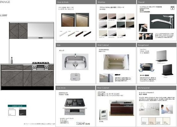Click the open wall cabinet interior photo

pos(116,62)
